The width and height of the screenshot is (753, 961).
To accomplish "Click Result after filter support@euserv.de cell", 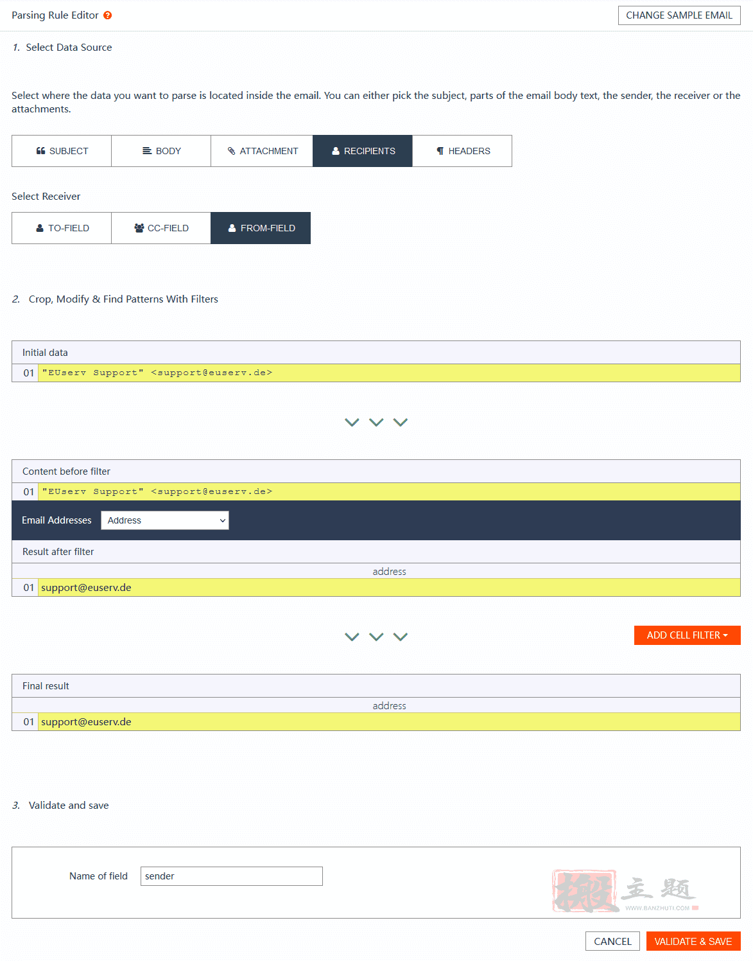I will (x=389, y=588).
